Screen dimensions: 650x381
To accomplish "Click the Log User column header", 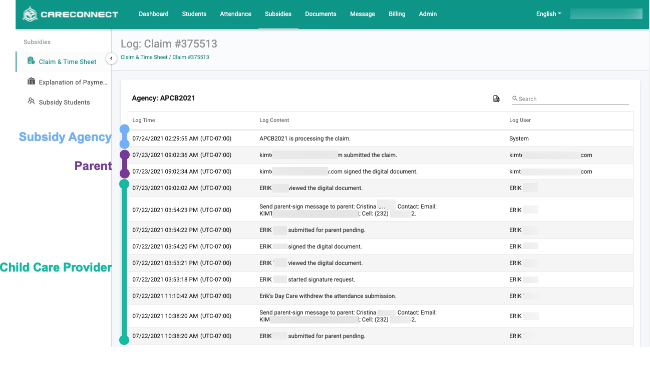I will [x=520, y=120].
